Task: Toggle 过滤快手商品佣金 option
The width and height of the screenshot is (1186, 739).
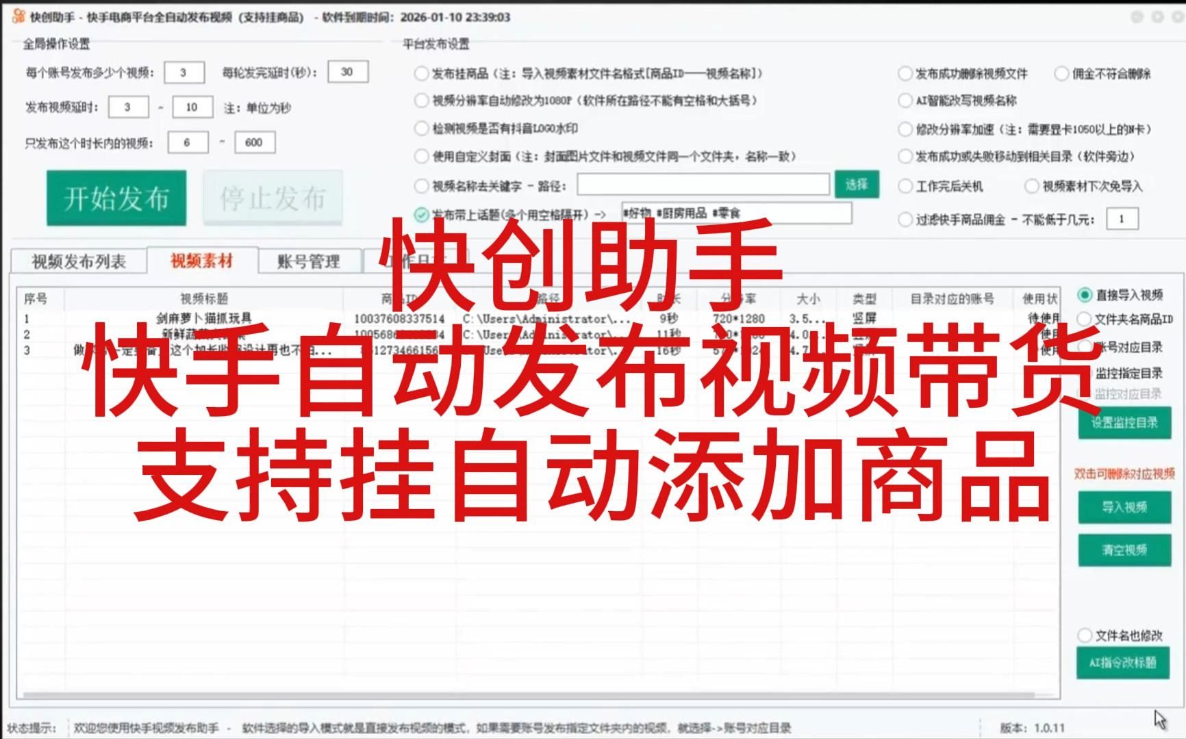Action: pyautogui.click(x=905, y=220)
